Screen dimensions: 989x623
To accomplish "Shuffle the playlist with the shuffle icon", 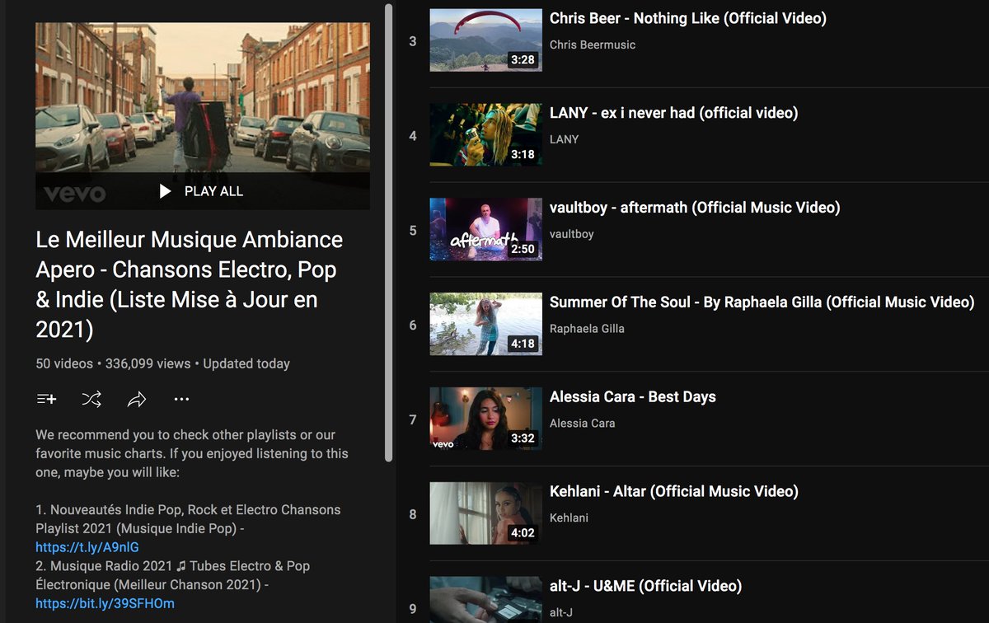I will (x=91, y=400).
